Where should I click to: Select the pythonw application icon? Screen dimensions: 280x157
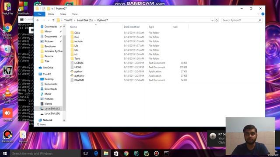click(x=72, y=75)
